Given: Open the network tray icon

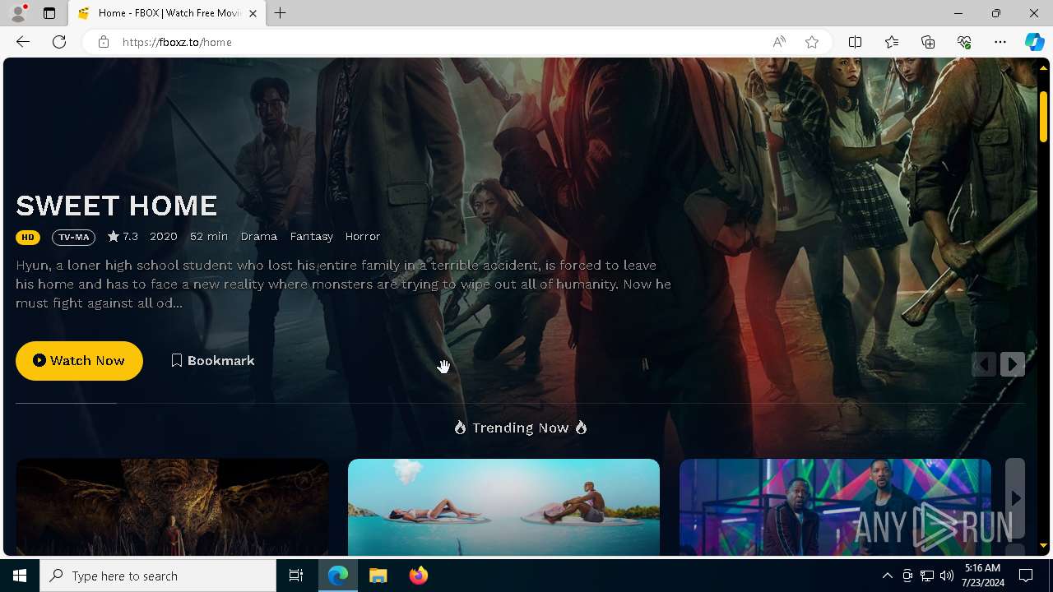Looking at the screenshot, I should pos(927,576).
